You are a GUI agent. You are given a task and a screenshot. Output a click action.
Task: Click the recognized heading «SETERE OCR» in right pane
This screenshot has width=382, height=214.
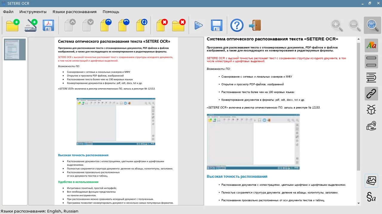pos(272,39)
